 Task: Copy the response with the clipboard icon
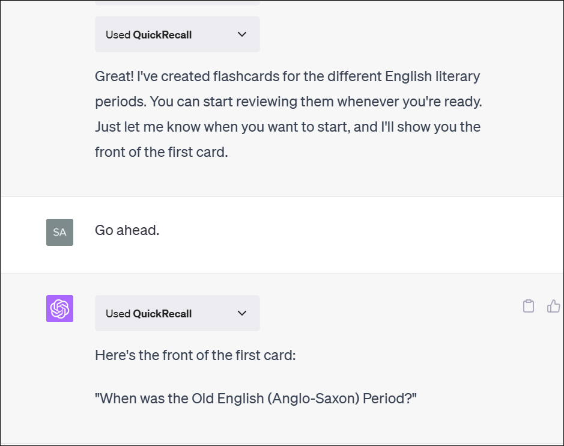tap(528, 306)
